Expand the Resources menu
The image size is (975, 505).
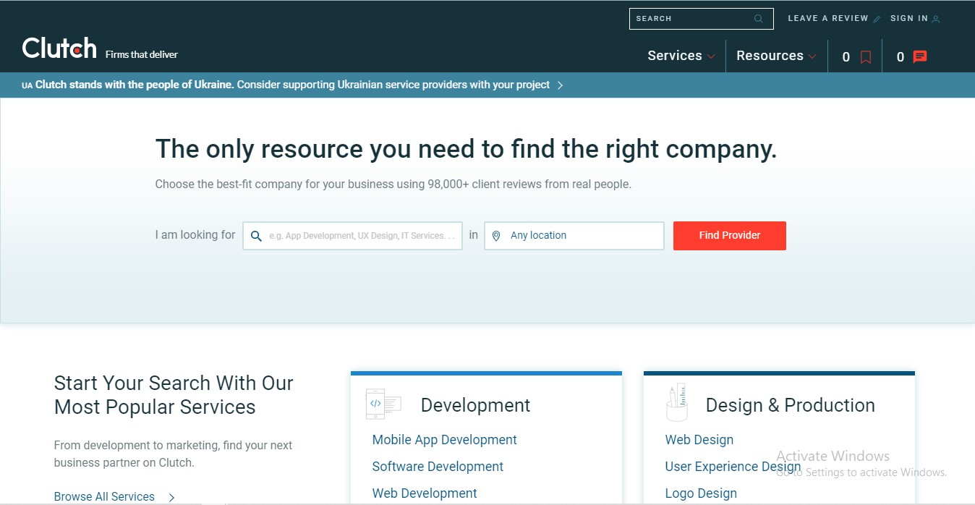click(x=776, y=56)
